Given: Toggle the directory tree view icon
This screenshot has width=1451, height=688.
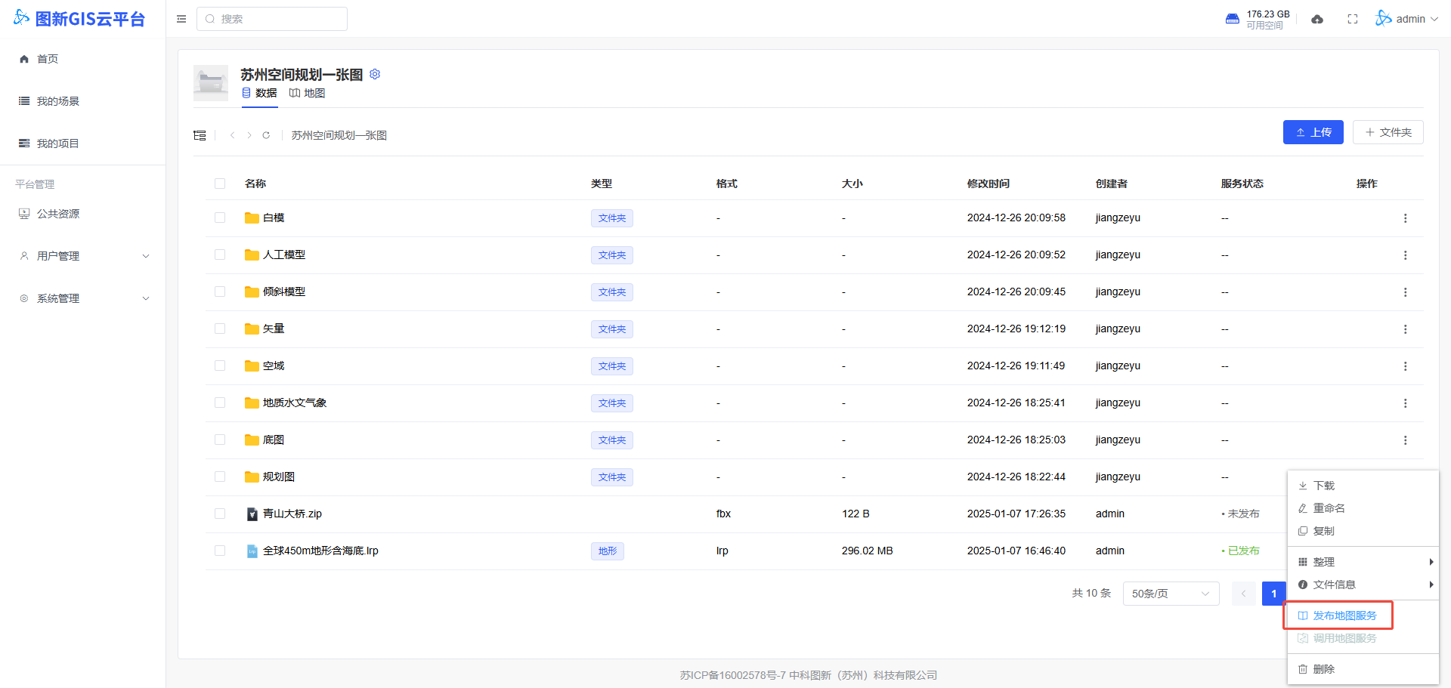Looking at the screenshot, I should click(200, 135).
